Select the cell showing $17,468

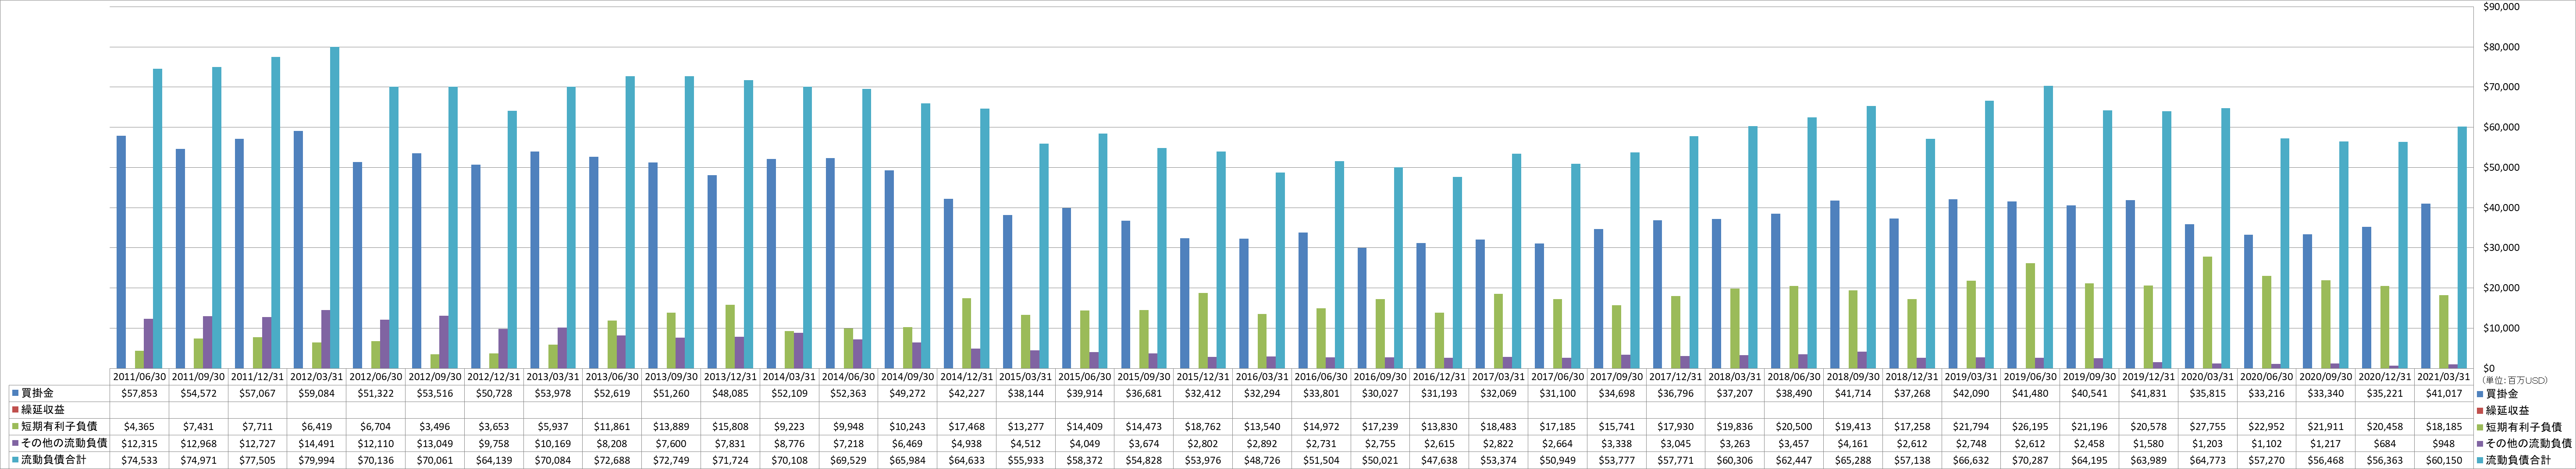967,427
